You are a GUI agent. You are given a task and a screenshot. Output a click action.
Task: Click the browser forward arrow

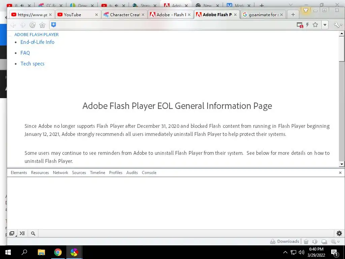tap(23, 25)
